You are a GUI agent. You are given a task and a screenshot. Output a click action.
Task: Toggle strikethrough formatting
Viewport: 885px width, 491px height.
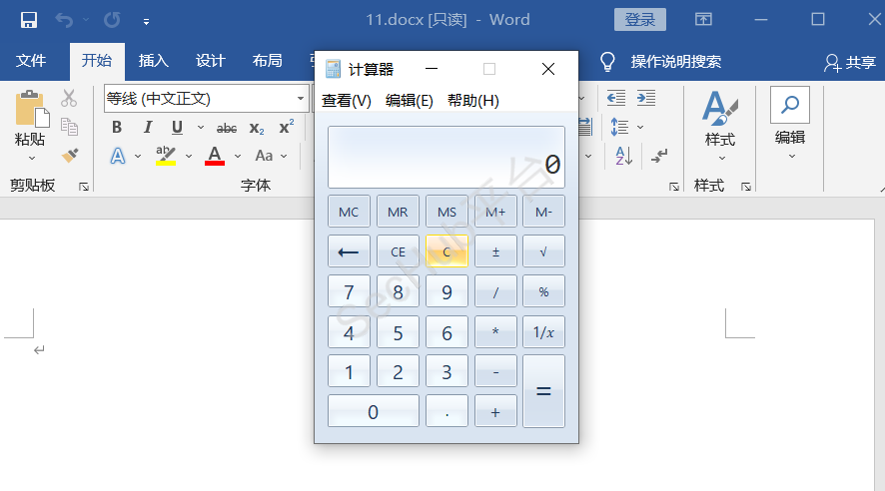[227, 129]
